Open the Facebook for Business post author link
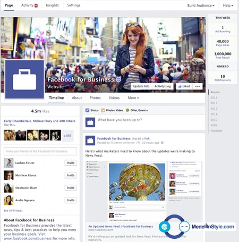This screenshot has height=242, width=239. [x=114, y=139]
